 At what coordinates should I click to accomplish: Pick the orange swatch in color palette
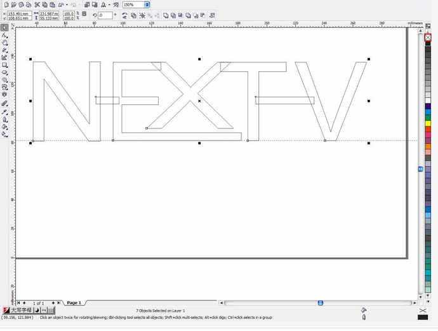(x=428, y=146)
